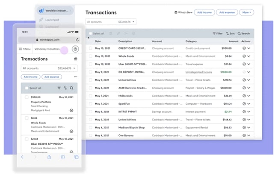Expand the United Airlines $144.42 row chevron
This screenshot has width=278, height=176.
click(249, 120)
